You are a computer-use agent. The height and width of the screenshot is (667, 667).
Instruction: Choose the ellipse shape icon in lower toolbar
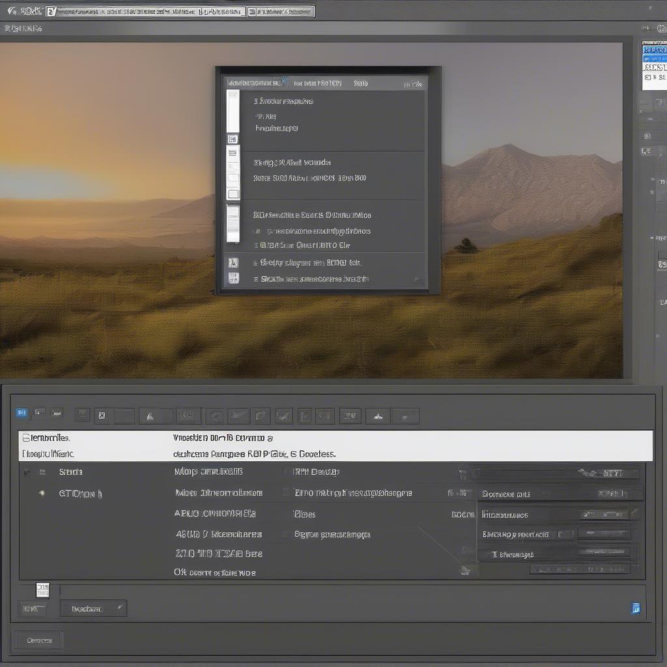pyautogui.click(x=216, y=416)
